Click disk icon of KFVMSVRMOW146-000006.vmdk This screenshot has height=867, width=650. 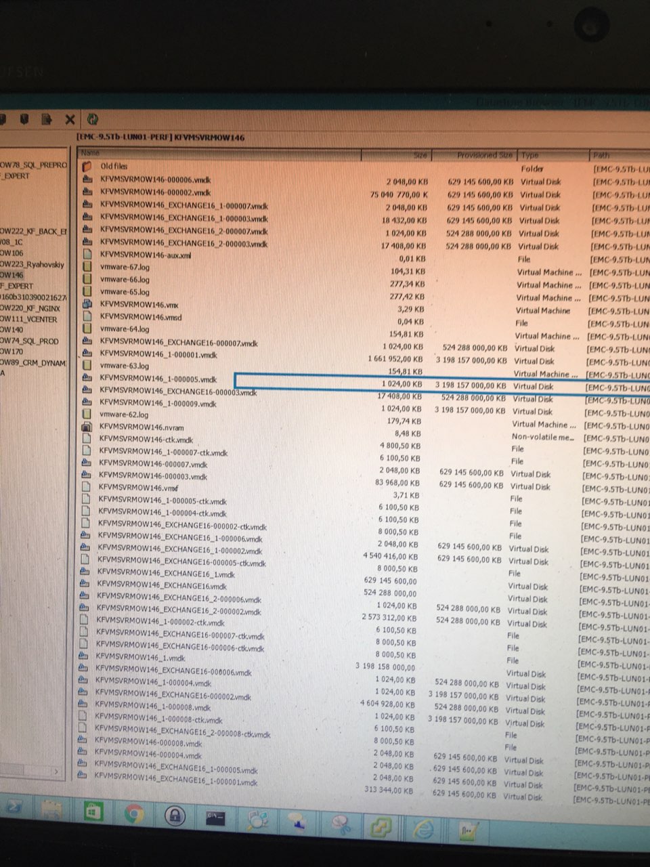coord(87,179)
